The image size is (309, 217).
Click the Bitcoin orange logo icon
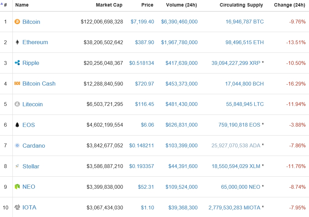coord(17,22)
